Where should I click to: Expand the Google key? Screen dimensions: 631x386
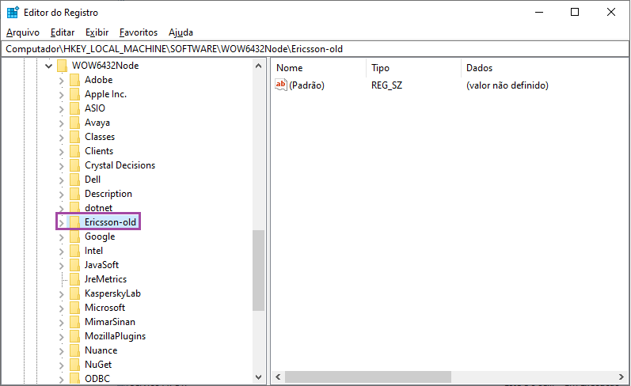[61, 237]
